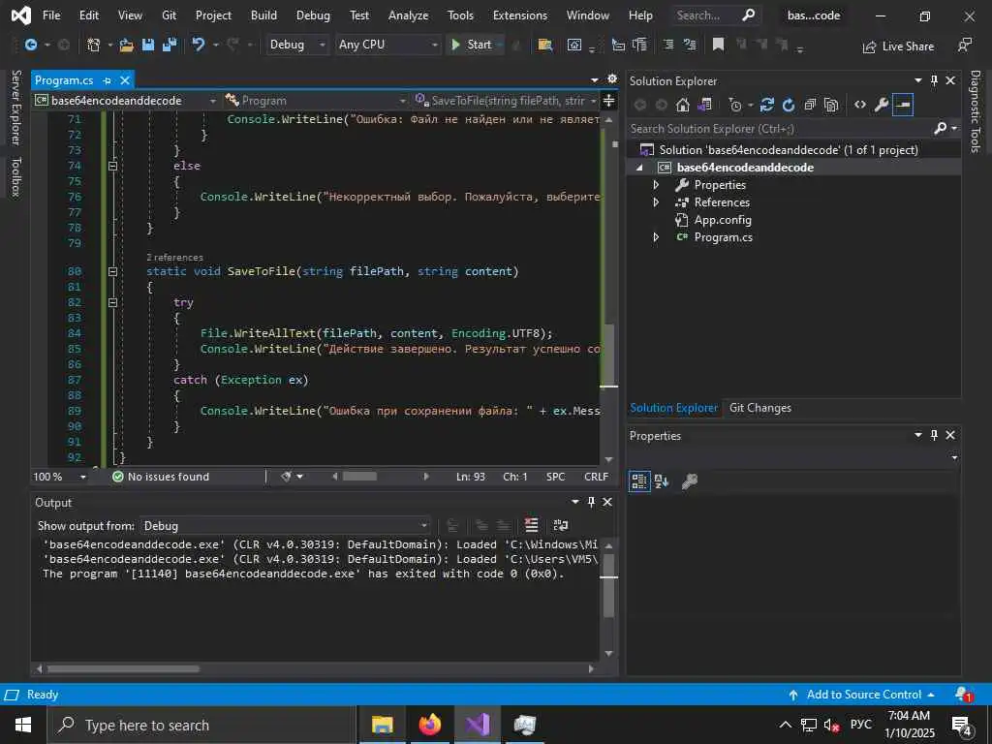The image size is (992, 744).
Task: Click the Open File folder icon
Action: click(x=127, y=45)
